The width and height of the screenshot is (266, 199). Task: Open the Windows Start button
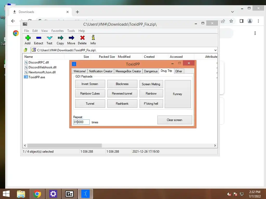pyautogui.click(x=6, y=194)
